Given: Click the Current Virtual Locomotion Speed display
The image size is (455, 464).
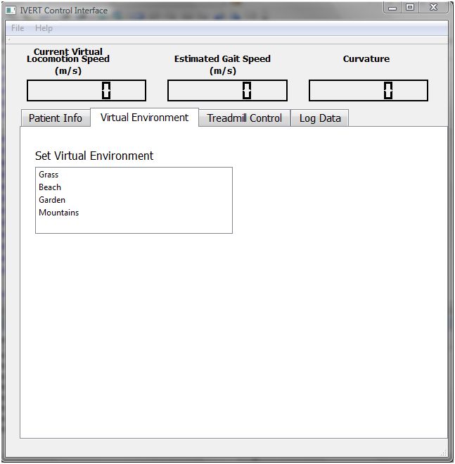Looking at the screenshot, I should [x=86, y=91].
